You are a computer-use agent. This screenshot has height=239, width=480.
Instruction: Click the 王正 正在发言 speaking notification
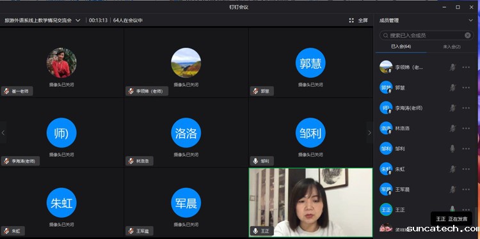(452, 219)
